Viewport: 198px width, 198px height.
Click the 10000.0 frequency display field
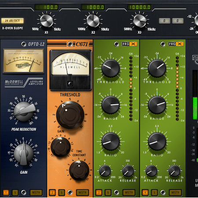point(139,7)
